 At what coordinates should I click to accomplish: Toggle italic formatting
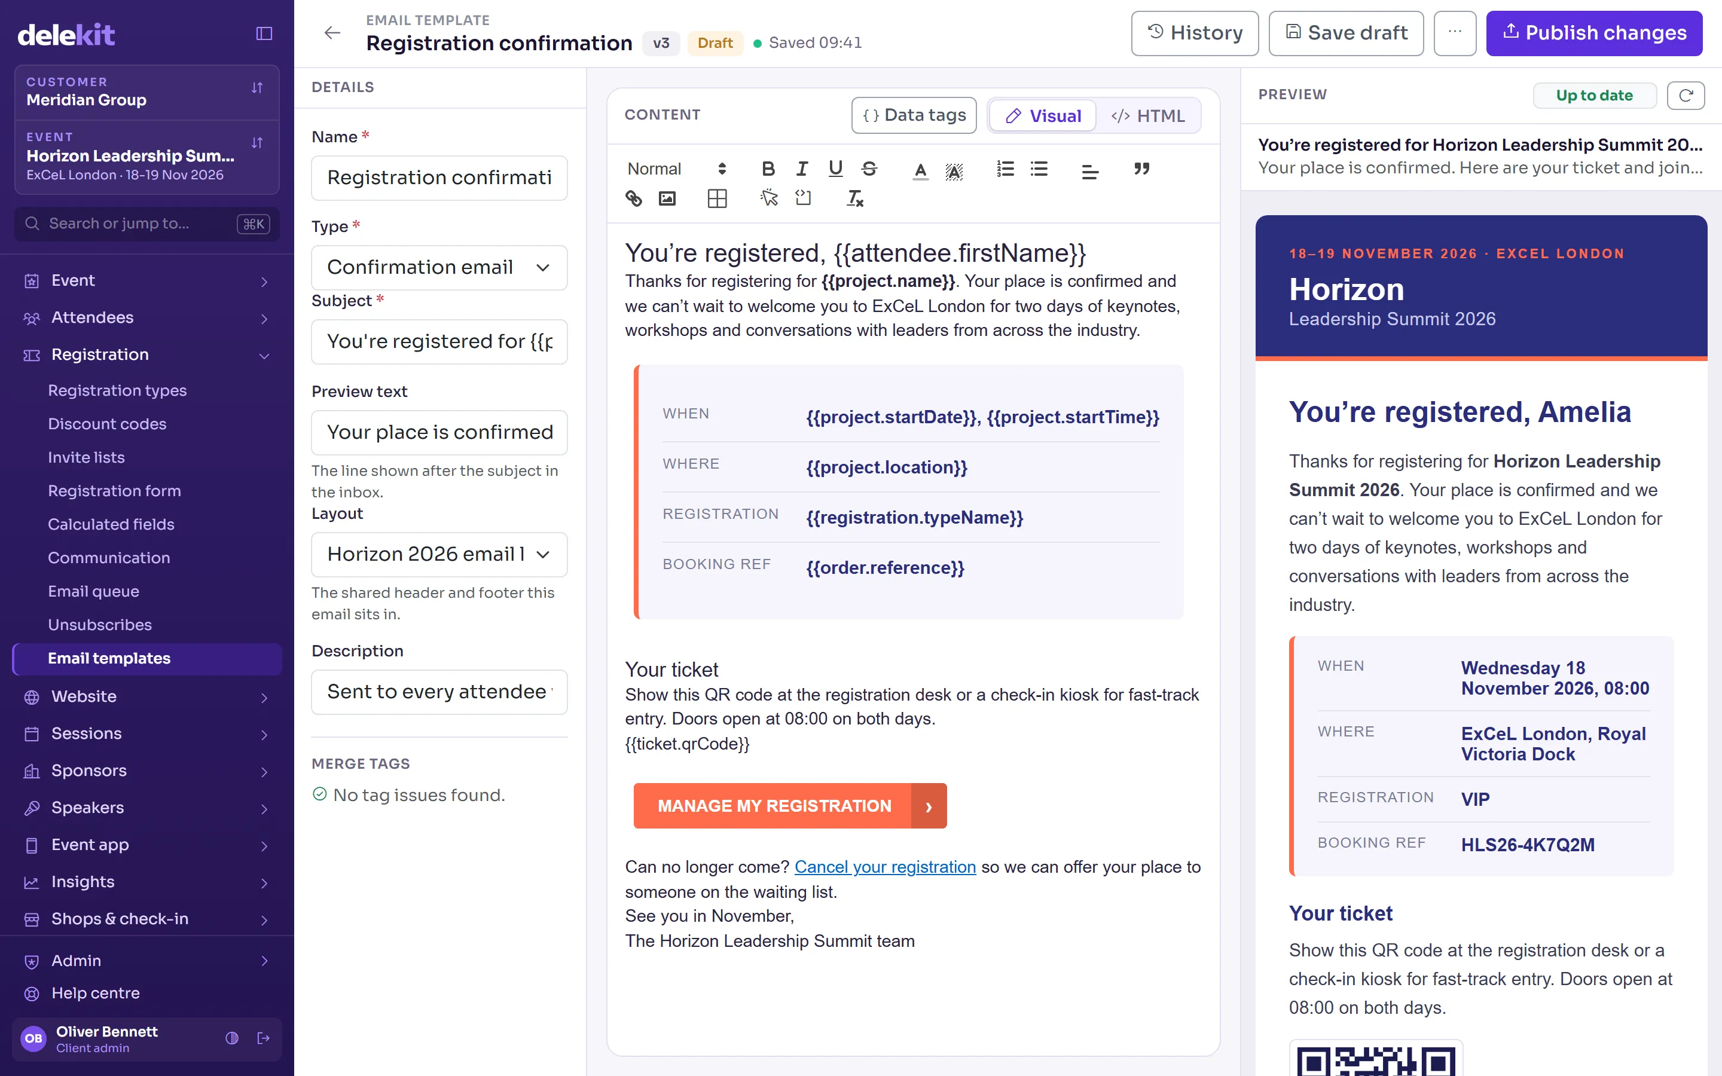pos(802,169)
